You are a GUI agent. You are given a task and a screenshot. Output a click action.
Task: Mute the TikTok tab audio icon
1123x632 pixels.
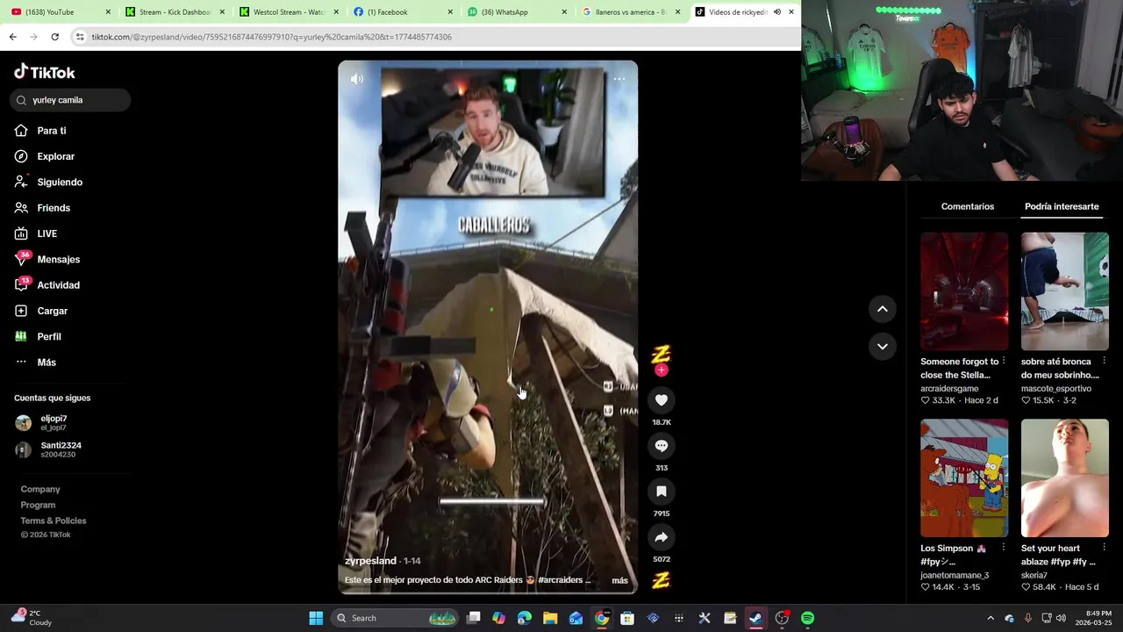pyautogui.click(x=776, y=12)
